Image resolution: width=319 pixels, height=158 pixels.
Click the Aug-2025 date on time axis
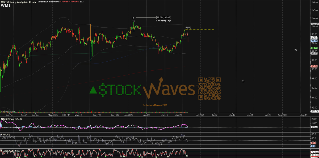tap(282, 116)
